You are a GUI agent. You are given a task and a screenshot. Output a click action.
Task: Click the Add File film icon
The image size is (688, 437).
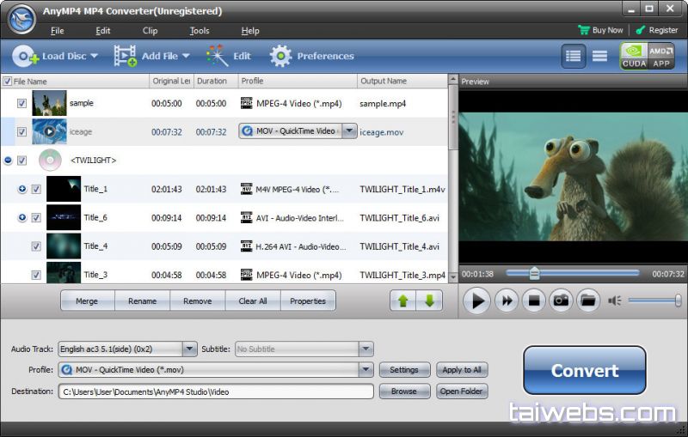(x=126, y=56)
